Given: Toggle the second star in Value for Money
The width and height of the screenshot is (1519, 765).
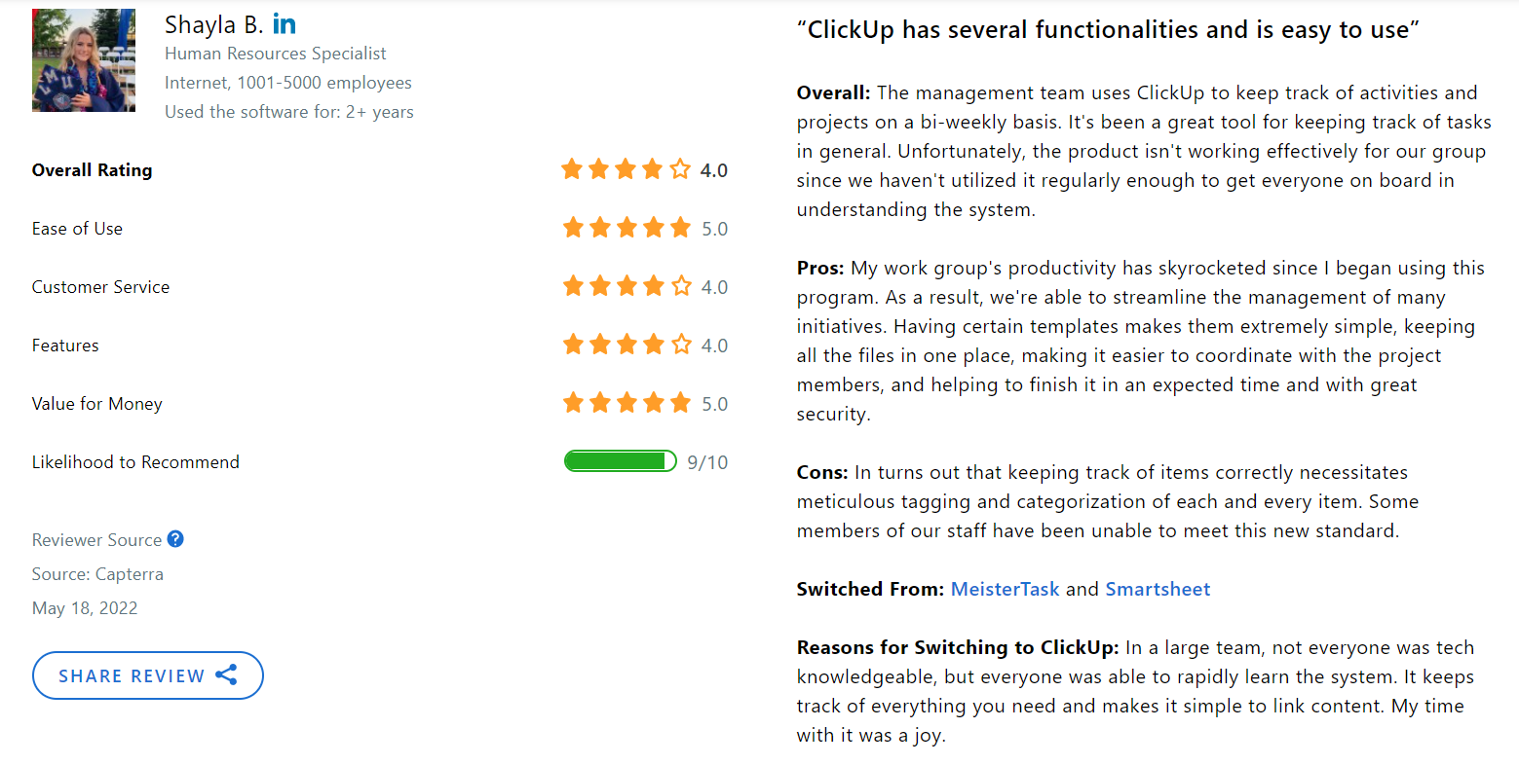Looking at the screenshot, I should click(600, 402).
